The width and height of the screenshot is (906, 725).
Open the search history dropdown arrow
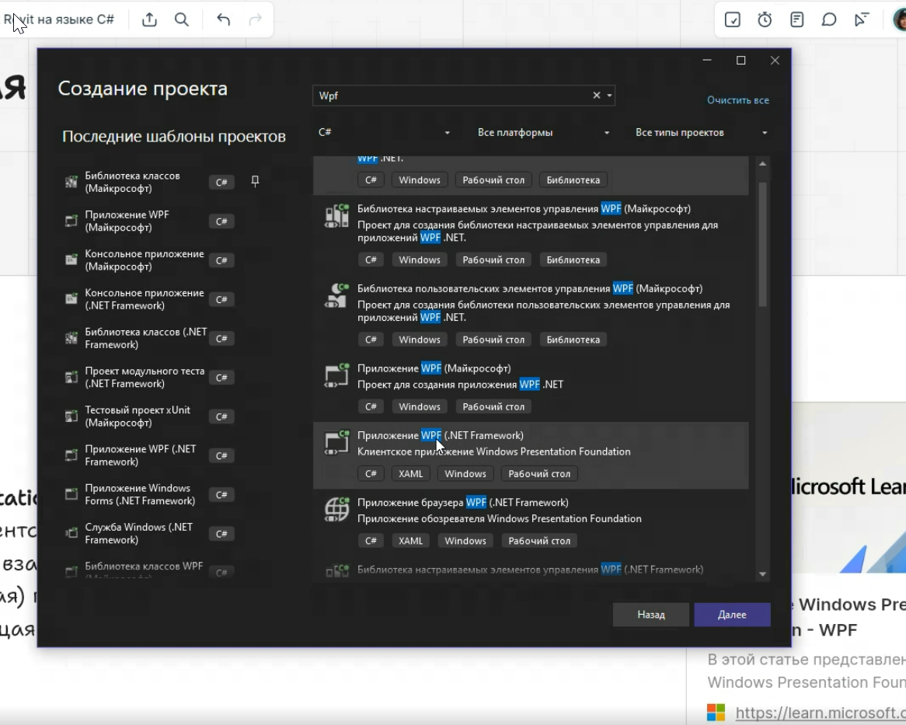609,96
